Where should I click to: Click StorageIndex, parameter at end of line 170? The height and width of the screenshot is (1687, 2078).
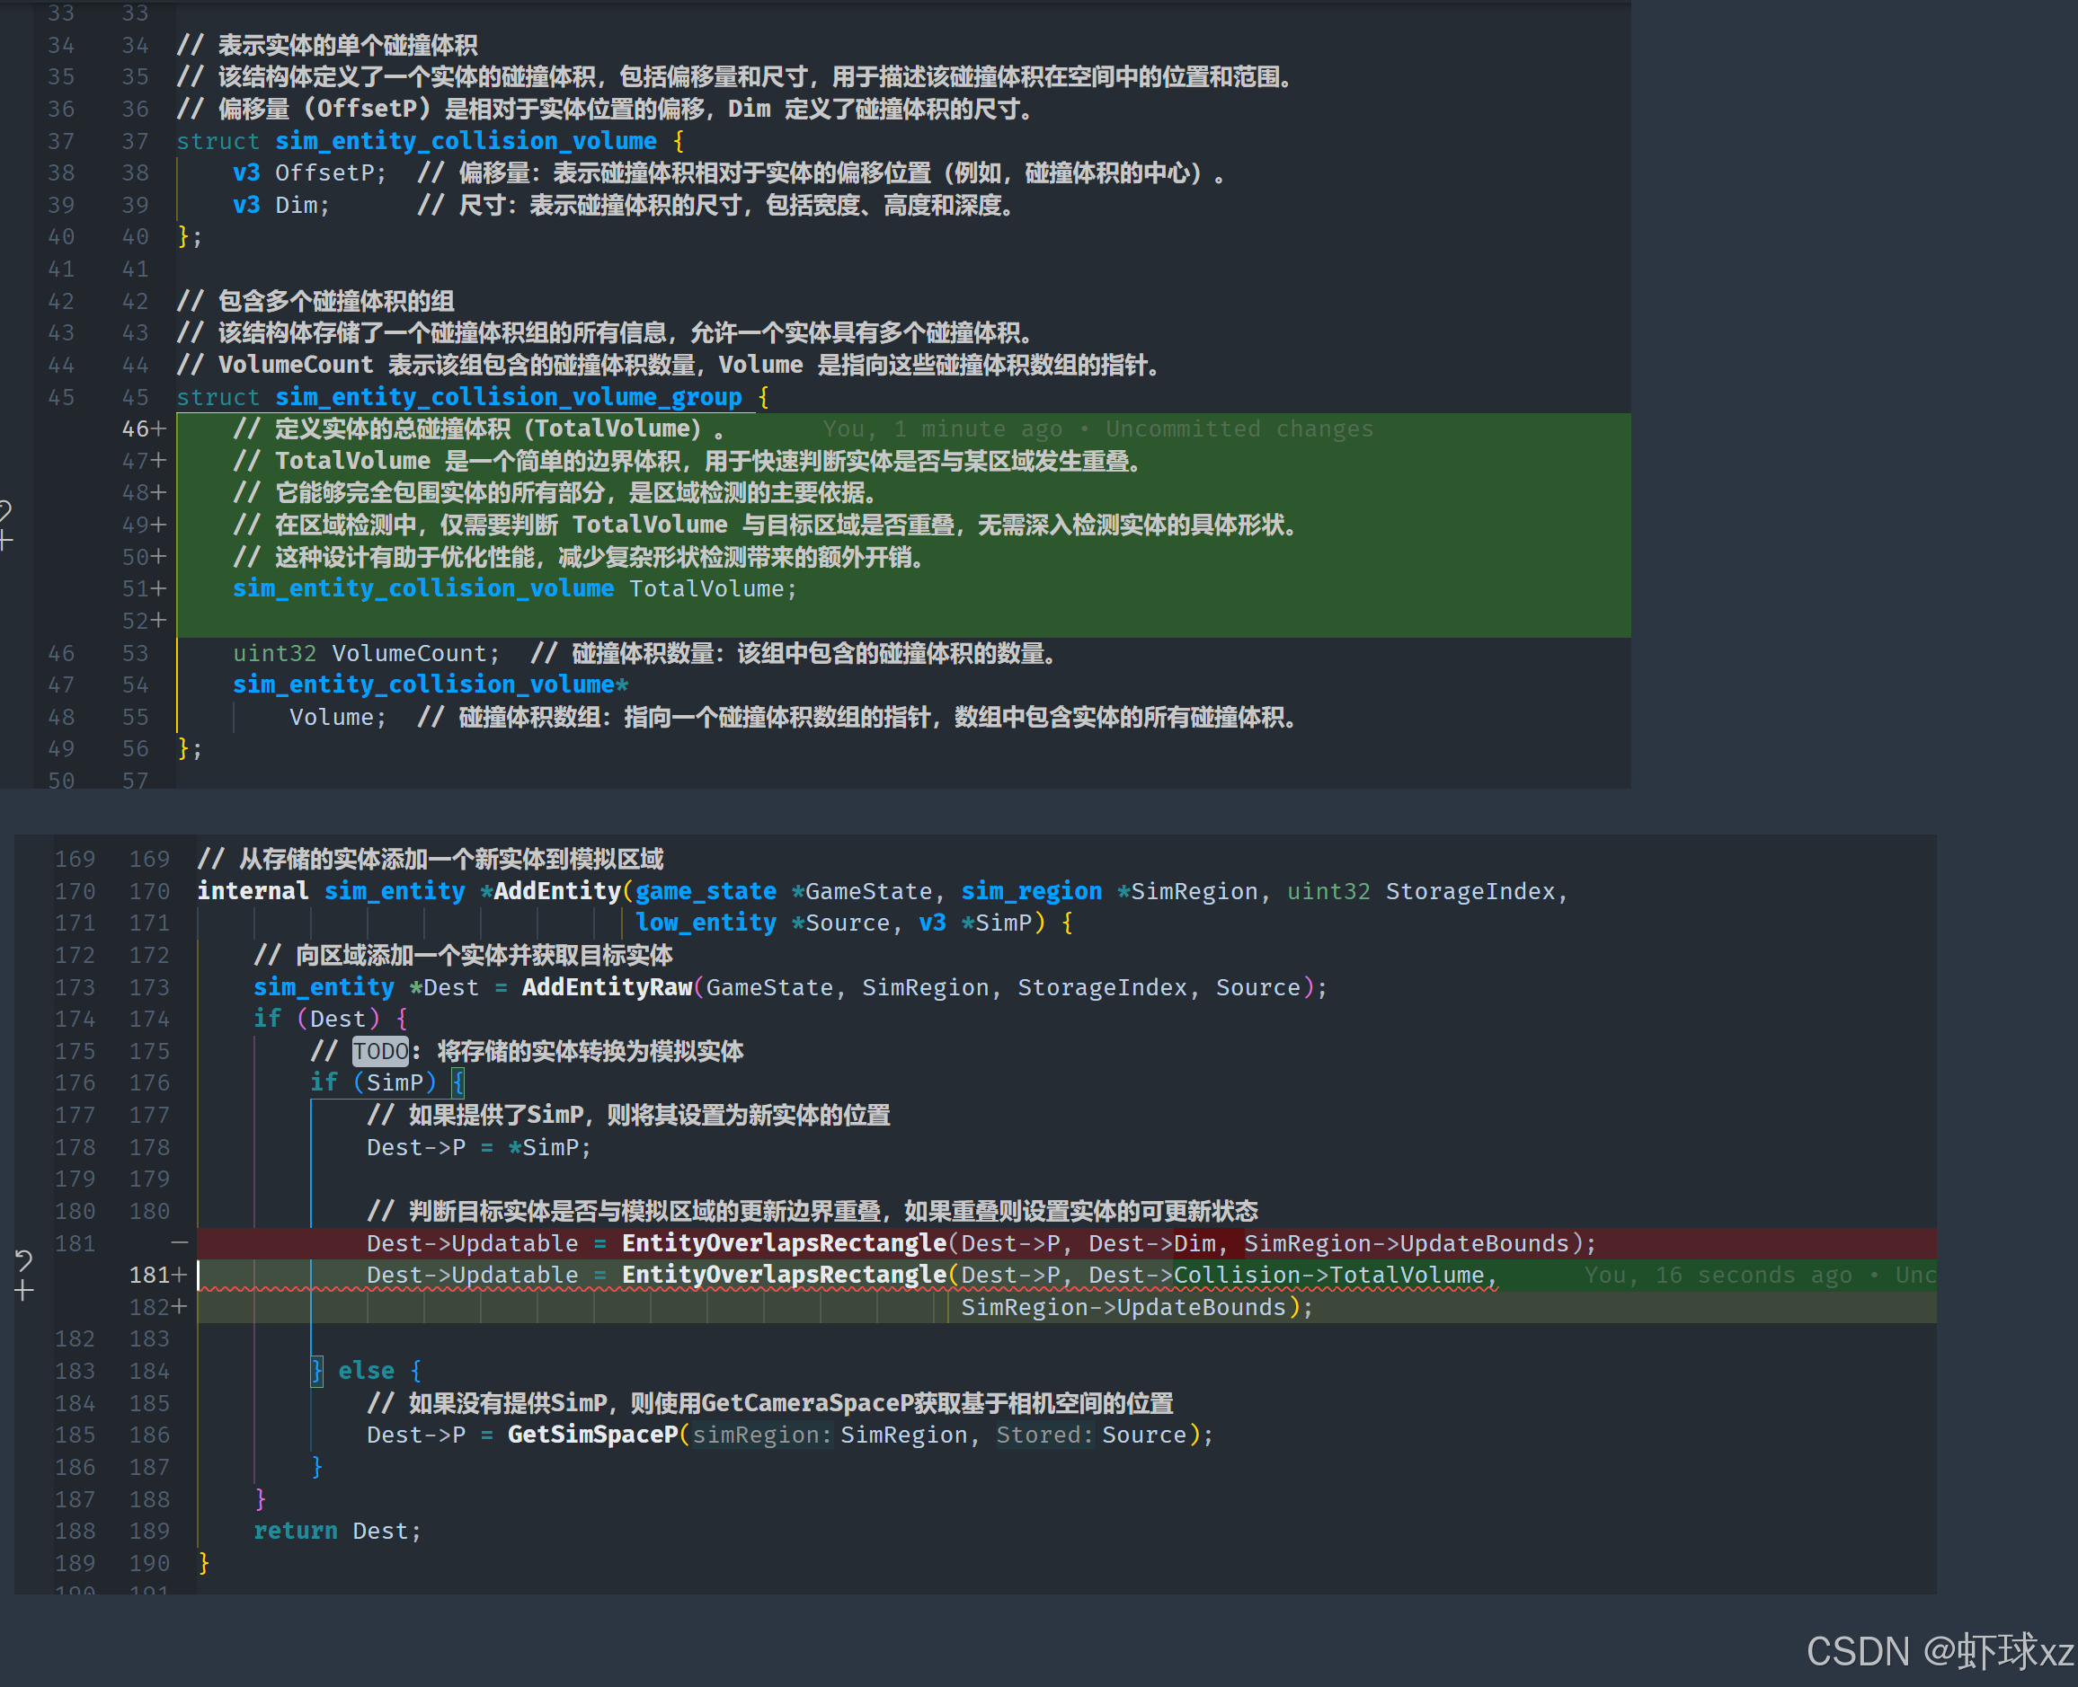pos(1477,891)
